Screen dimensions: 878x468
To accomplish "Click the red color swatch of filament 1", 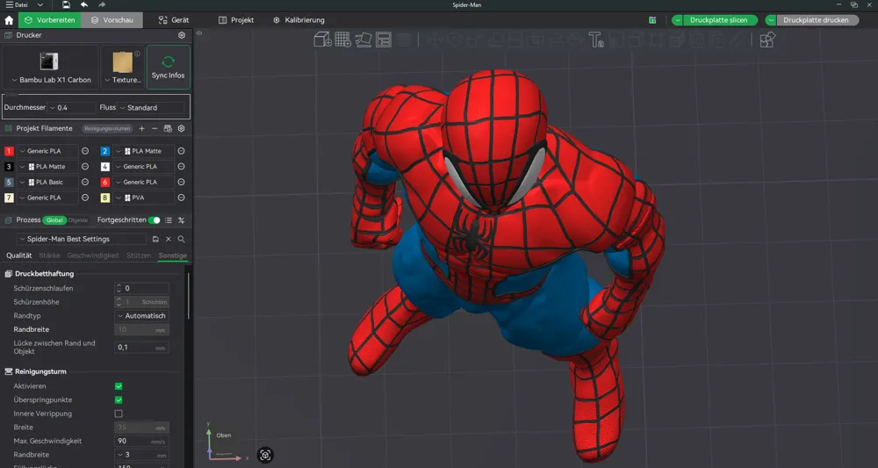I will coord(9,151).
